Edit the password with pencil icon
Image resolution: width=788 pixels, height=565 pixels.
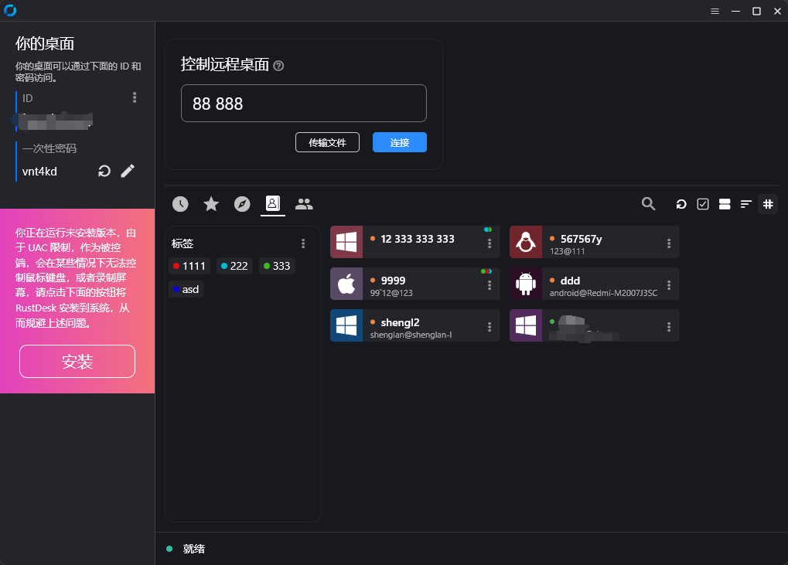click(x=128, y=171)
